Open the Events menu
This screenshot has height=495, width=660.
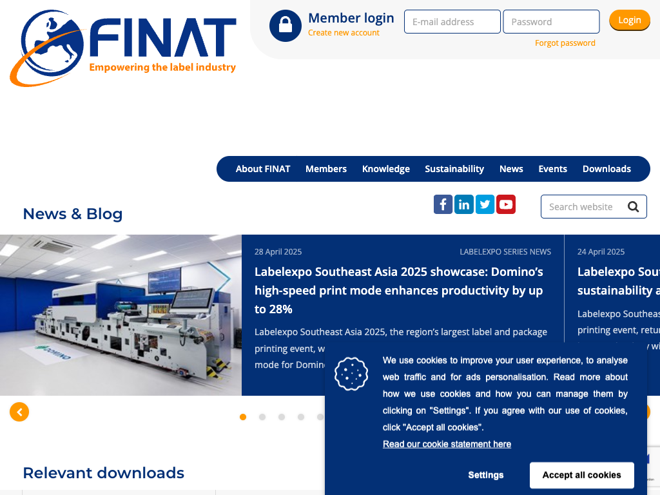pos(552,169)
